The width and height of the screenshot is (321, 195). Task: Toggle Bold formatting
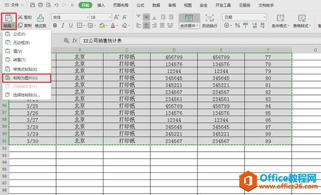coord(55,26)
